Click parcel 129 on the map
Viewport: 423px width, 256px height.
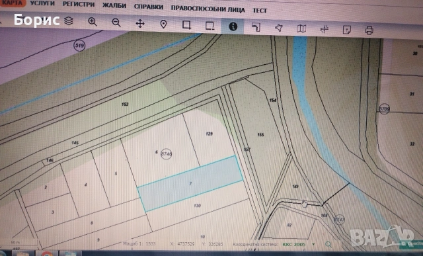209,134
